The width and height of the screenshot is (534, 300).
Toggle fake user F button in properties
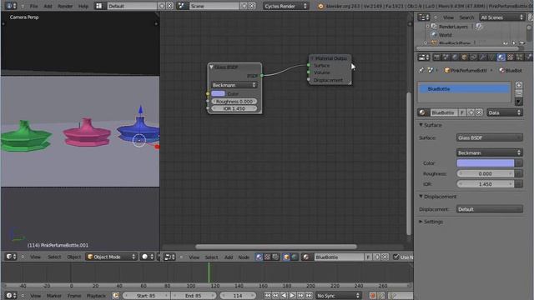(462, 112)
